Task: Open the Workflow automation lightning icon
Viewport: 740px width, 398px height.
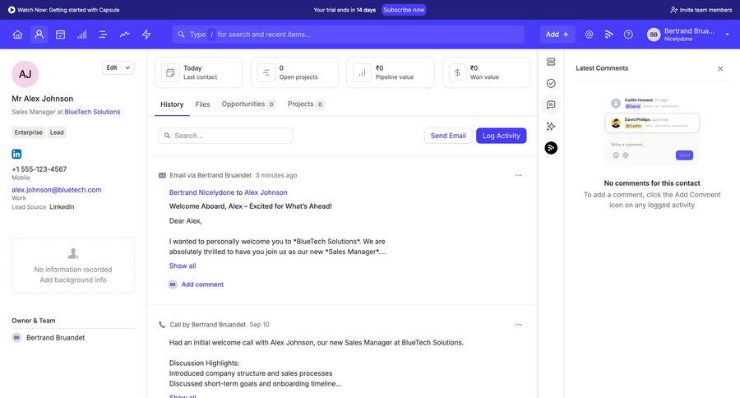Action: click(146, 35)
